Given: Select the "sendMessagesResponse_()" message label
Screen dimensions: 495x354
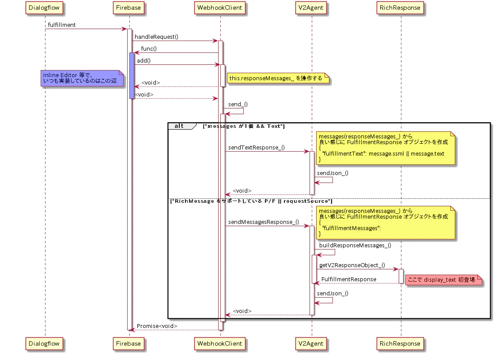Looking at the screenshot, I should [x=263, y=222].
